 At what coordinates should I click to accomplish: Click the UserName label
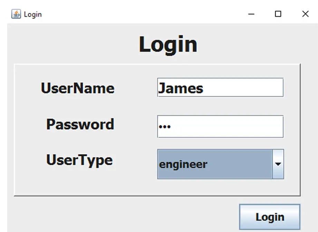[x=77, y=88]
